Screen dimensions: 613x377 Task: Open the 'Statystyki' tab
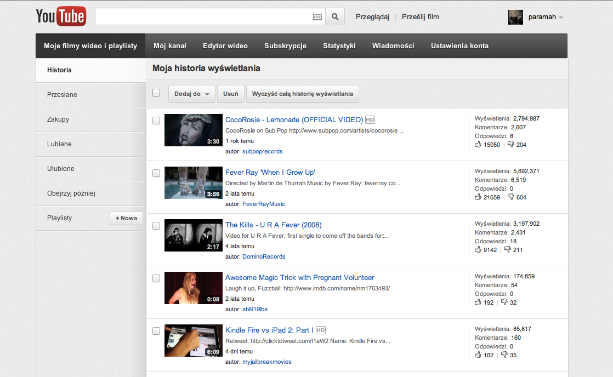click(x=339, y=45)
